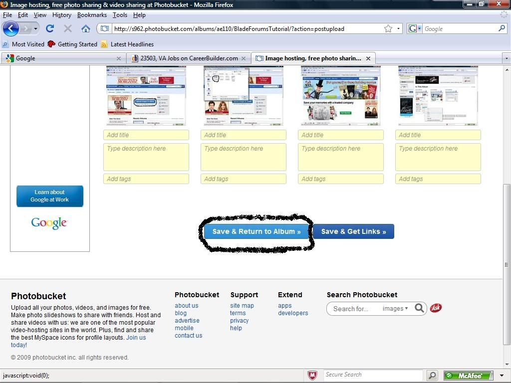Open the blog footer link
This screenshot has height=383, width=511.
point(181,313)
